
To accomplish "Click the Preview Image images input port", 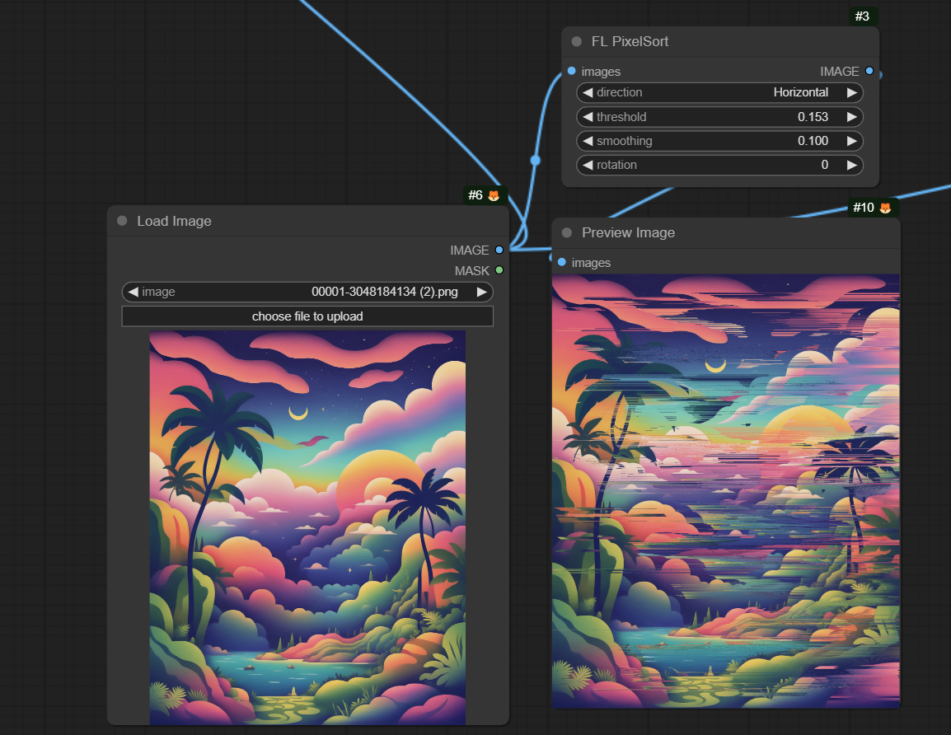I will (562, 262).
